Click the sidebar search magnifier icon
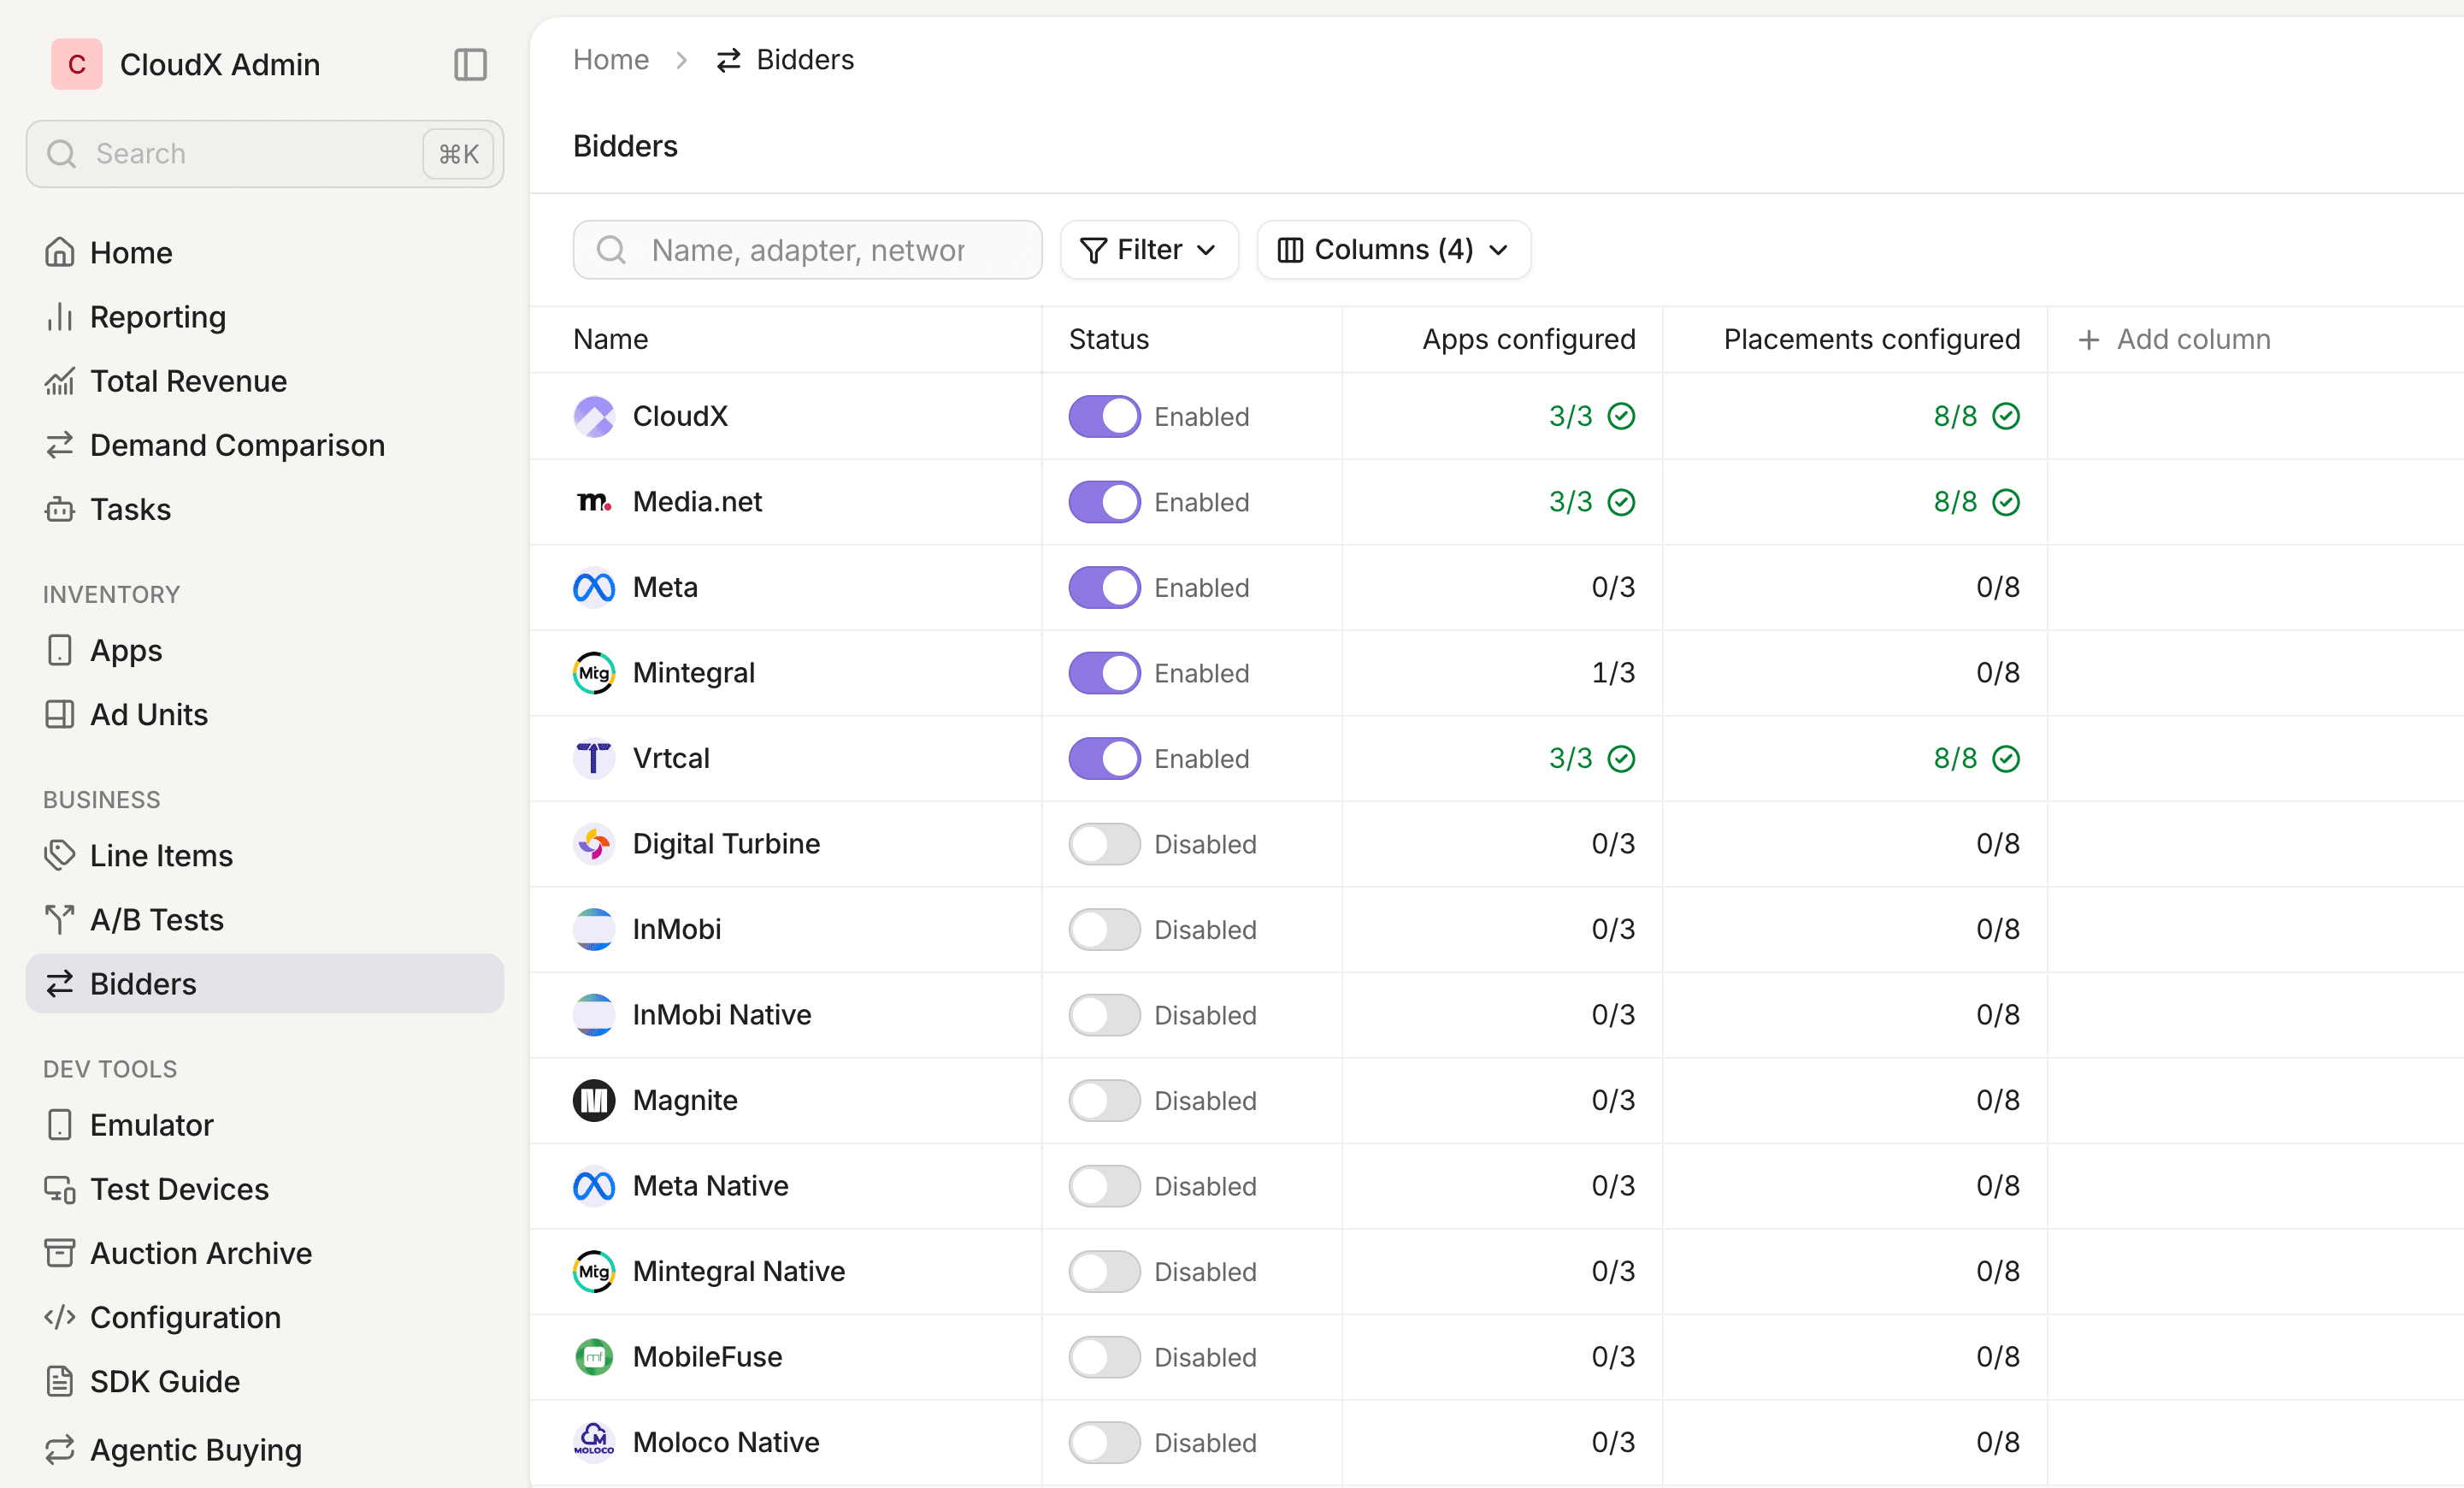2464x1488 pixels. tap(62, 154)
